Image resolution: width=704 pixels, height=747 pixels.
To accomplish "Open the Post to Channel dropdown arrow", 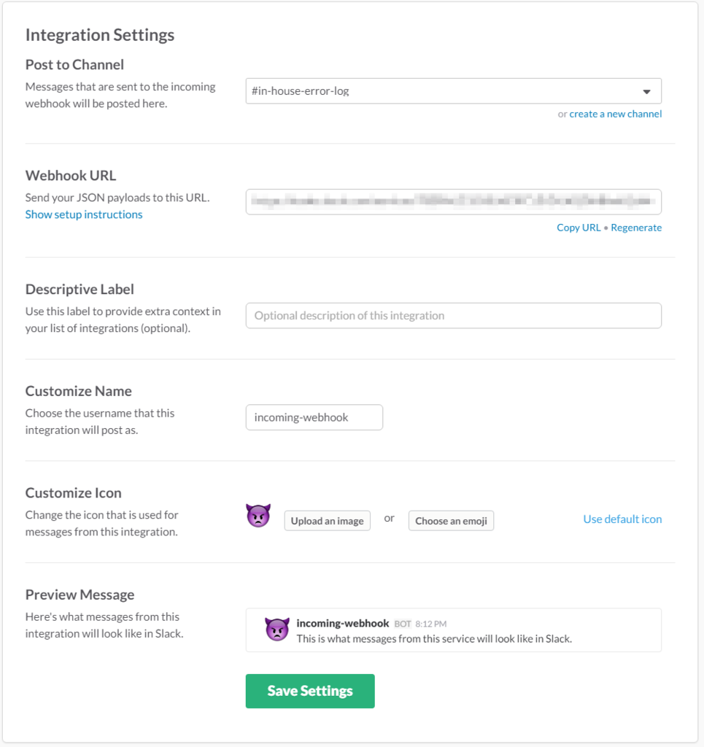I will click(646, 92).
